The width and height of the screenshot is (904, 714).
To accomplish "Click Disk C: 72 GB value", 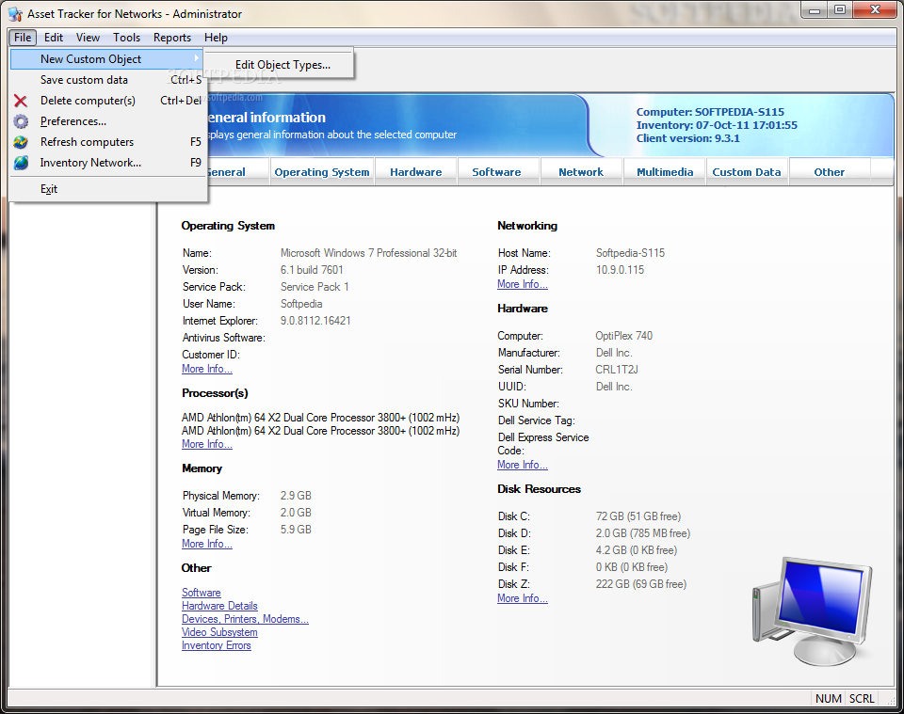I will click(638, 517).
